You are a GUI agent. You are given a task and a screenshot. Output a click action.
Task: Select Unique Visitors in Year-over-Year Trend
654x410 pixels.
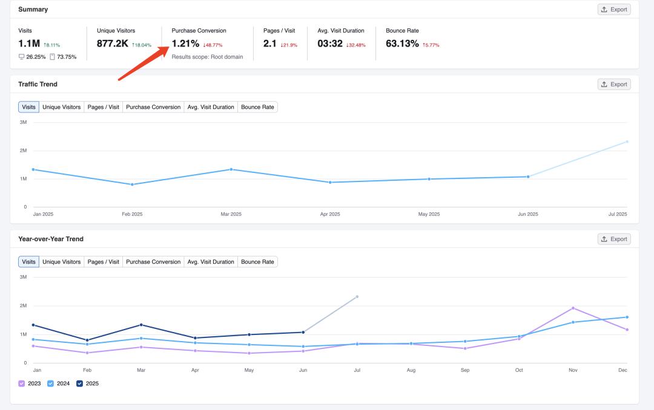[61, 262]
